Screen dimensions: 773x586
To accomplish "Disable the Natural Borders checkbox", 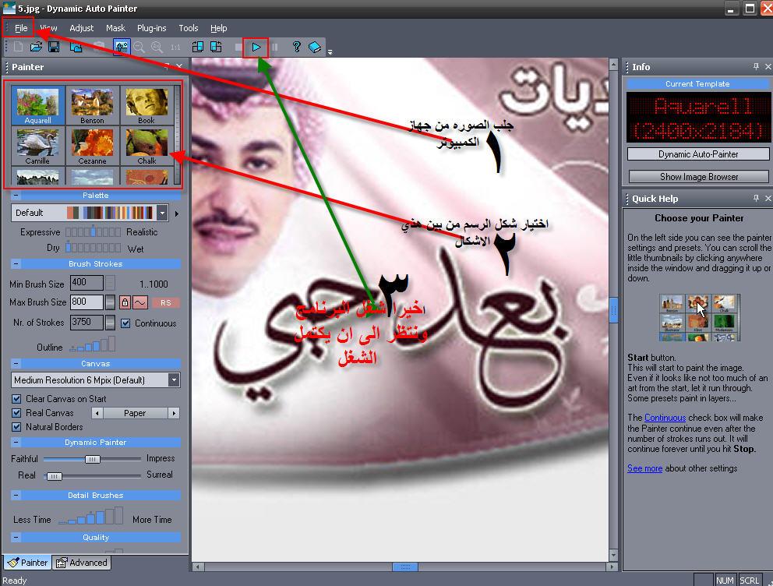I will pyautogui.click(x=17, y=427).
